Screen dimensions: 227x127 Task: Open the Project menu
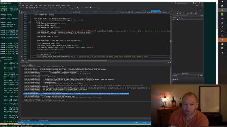(x=31, y=6)
